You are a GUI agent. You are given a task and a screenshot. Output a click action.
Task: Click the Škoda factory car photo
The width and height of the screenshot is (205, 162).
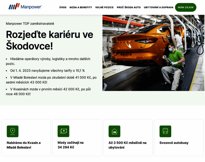pyautogui.click(x=153, y=53)
